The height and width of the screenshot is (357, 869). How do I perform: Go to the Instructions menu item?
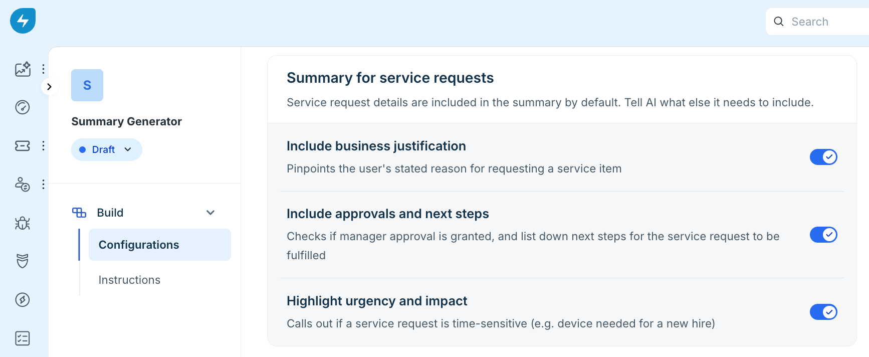[129, 280]
